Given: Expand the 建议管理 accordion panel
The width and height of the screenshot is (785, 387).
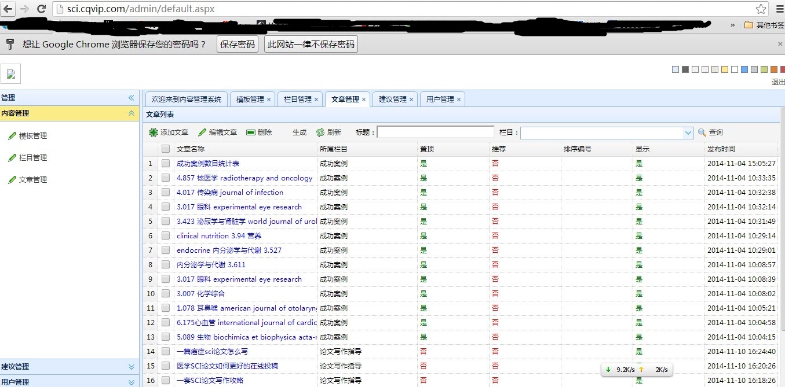Looking at the screenshot, I should click(x=131, y=367).
